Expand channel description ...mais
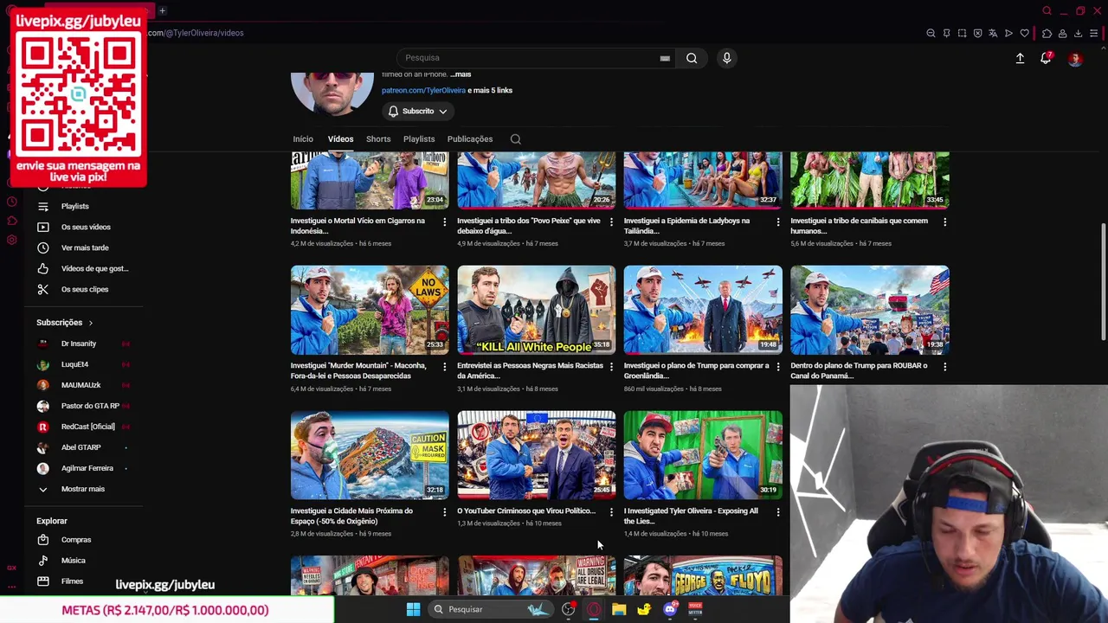 461,74
